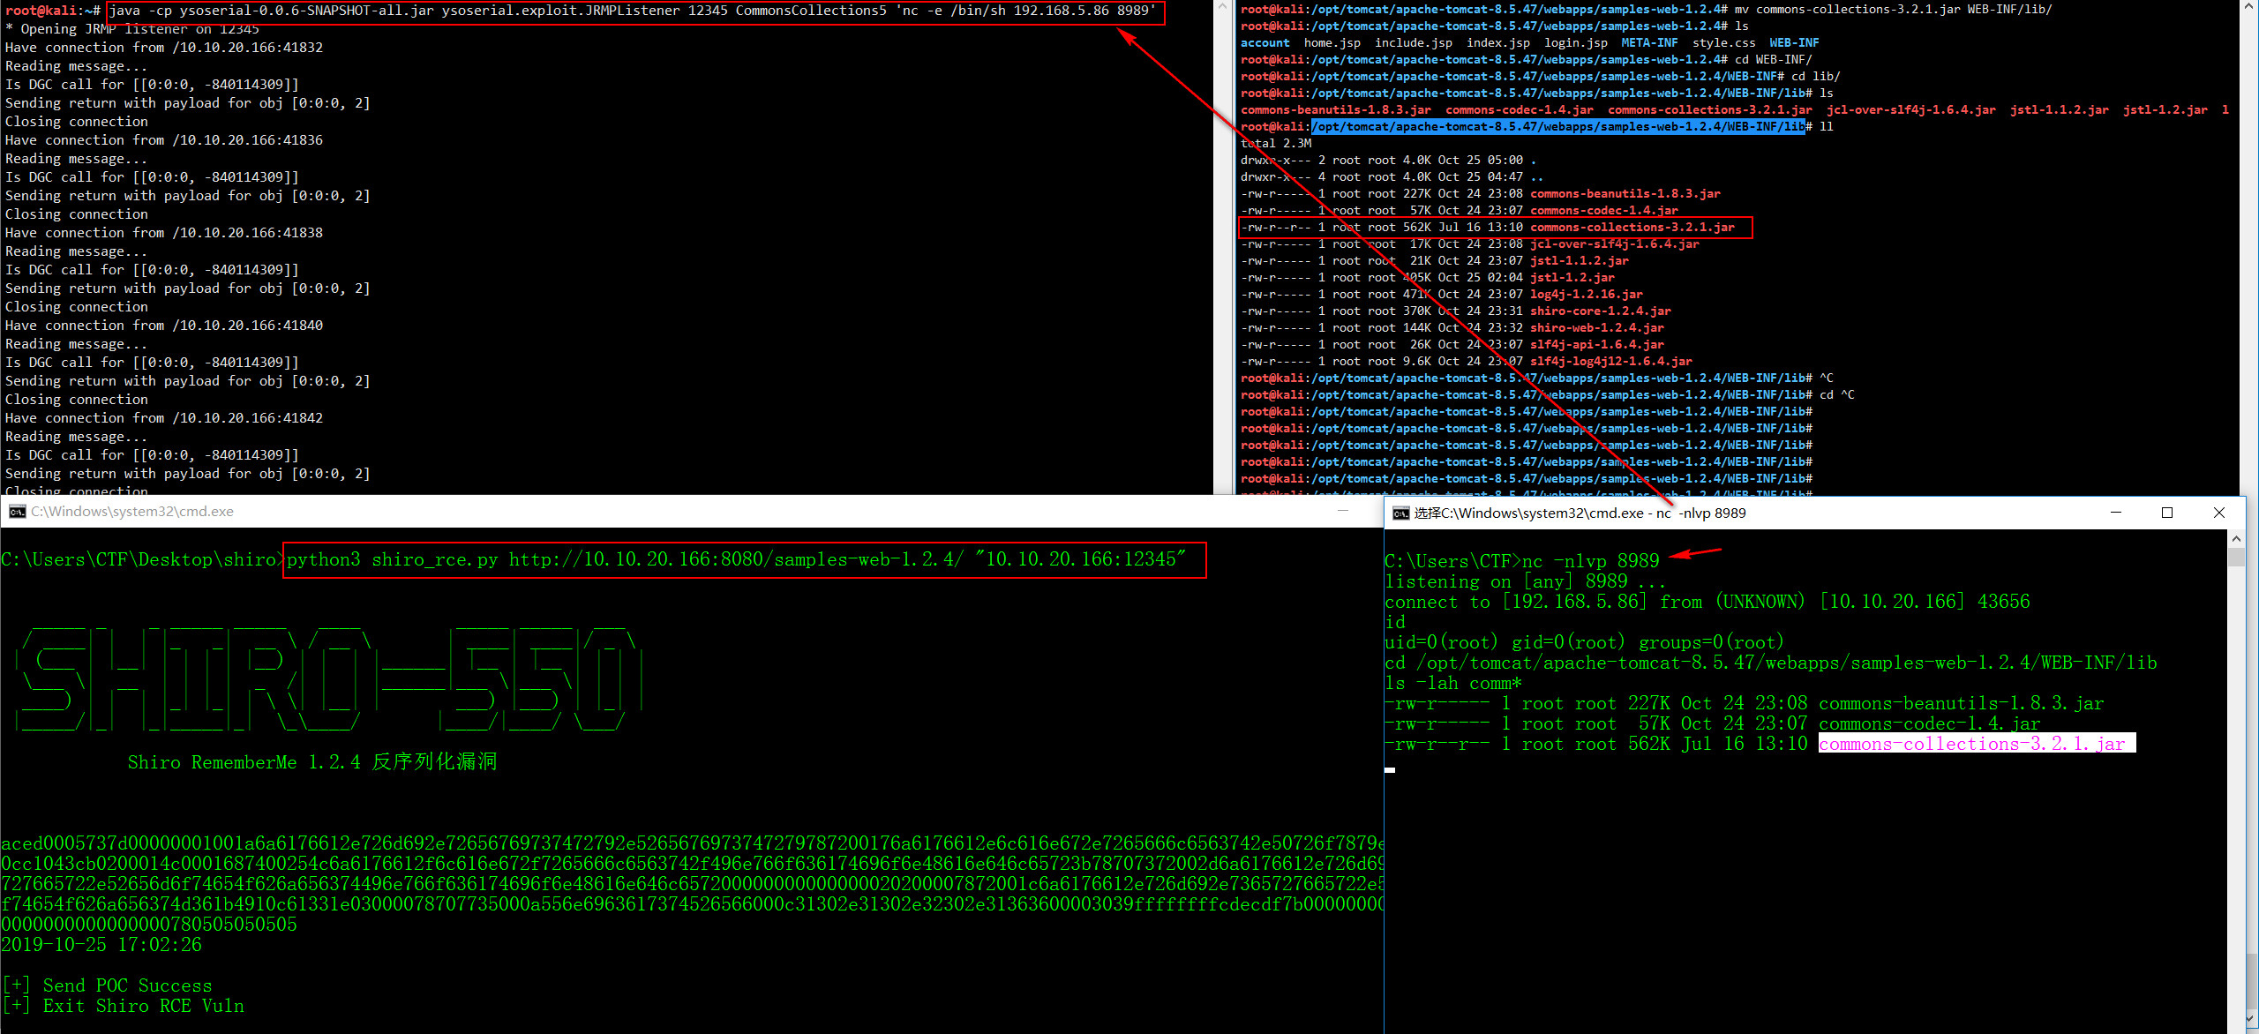Viewport: 2259px width, 1034px height.
Task: Close the nc -nlvp 8989 cmd window
Action: [x=2219, y=513]
